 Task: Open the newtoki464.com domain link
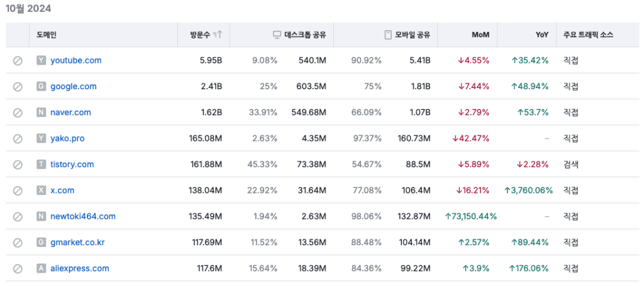(x=83, y=216)
